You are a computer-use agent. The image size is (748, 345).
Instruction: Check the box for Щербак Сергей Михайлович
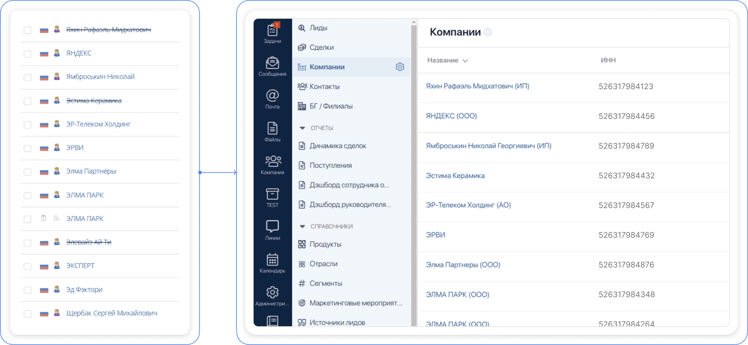(27, 314)
